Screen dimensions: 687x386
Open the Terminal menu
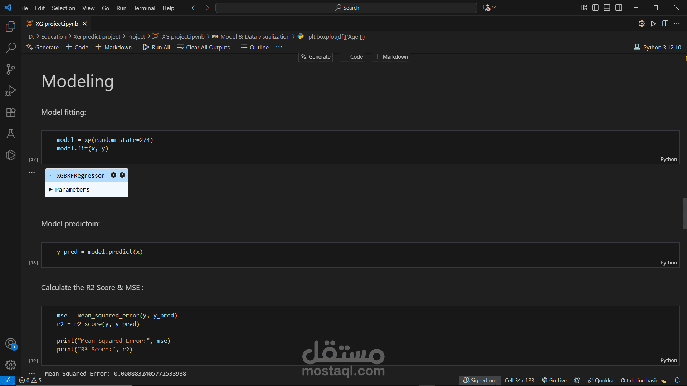pyautogui.click(x=144, y=8)
